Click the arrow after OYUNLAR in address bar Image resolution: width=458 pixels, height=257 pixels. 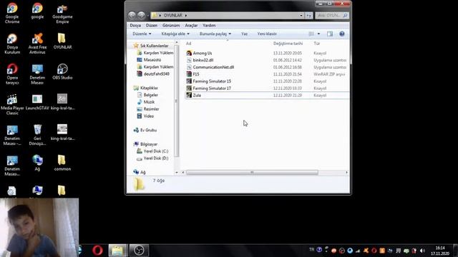tap(186, 15)
